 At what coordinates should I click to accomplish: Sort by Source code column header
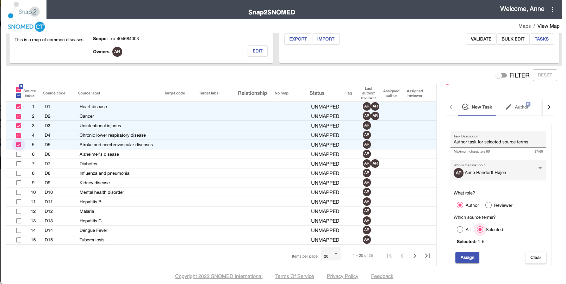54,93
